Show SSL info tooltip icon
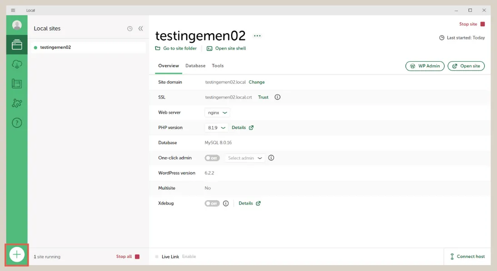This screenshot has height=271, width=497. [x=278, y=97]
